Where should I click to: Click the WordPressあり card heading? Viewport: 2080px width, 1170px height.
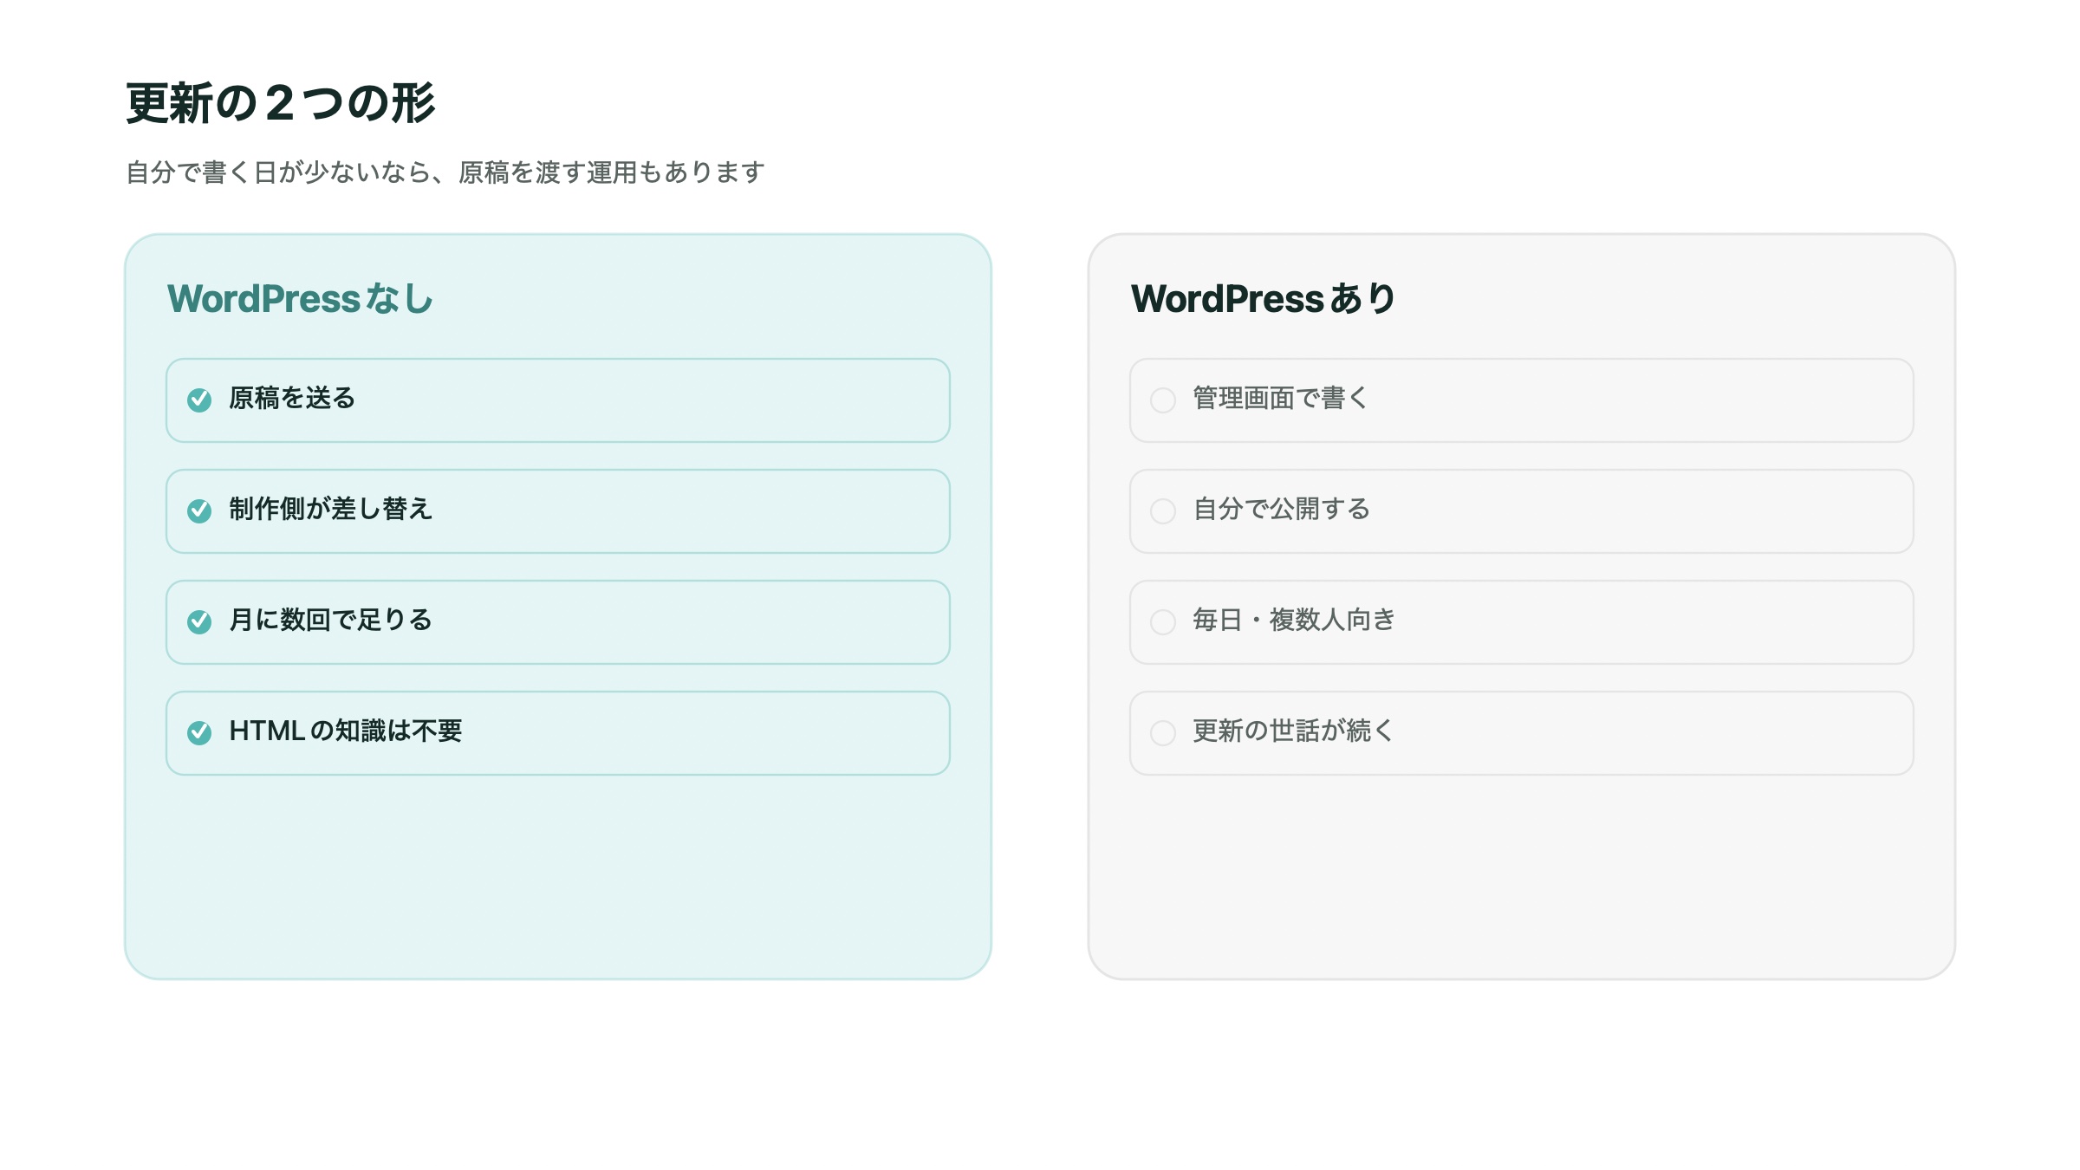point(1264,299)
